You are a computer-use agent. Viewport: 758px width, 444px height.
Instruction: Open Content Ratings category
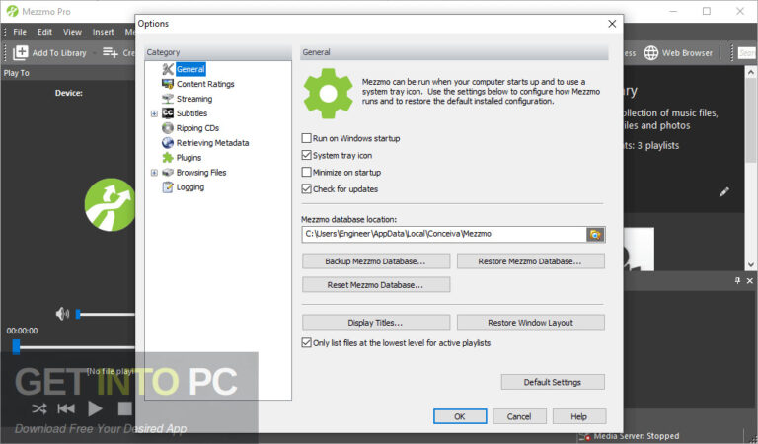(205, 84)
